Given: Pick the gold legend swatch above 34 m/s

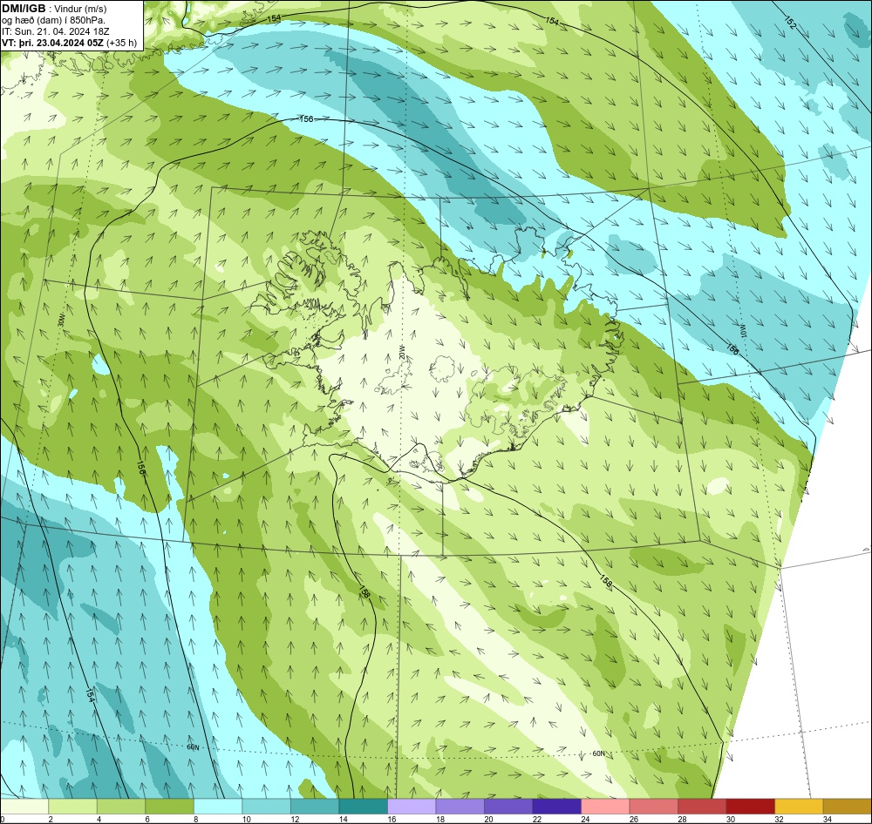Looking at the screenshot, I should (x=847, y=806).
